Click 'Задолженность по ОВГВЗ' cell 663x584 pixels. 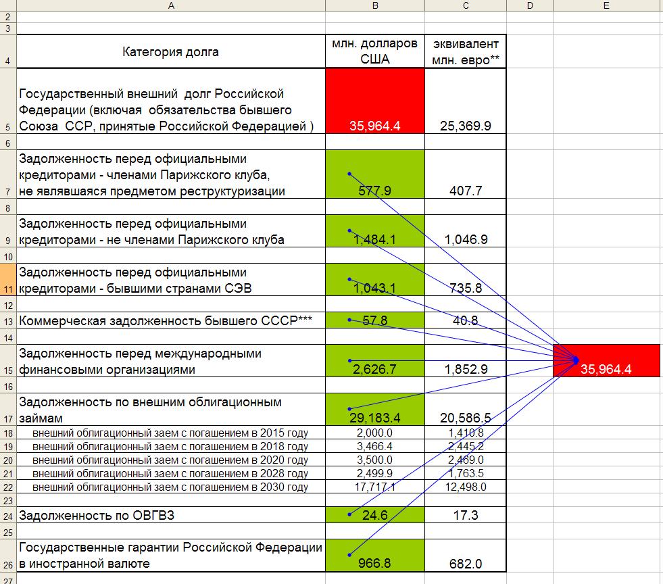point(171,515)
